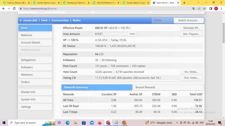This screenshot has width=225, height=126.
Task: Click the taskbar search box
Action: (x=32, y=123)
